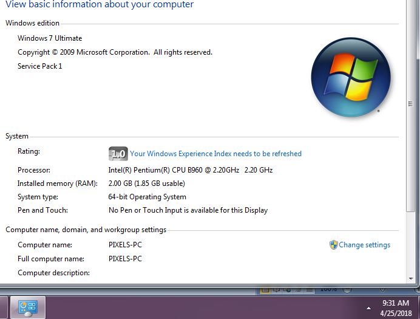Click the 100% zoom level in Word

[x=329, y=289]
